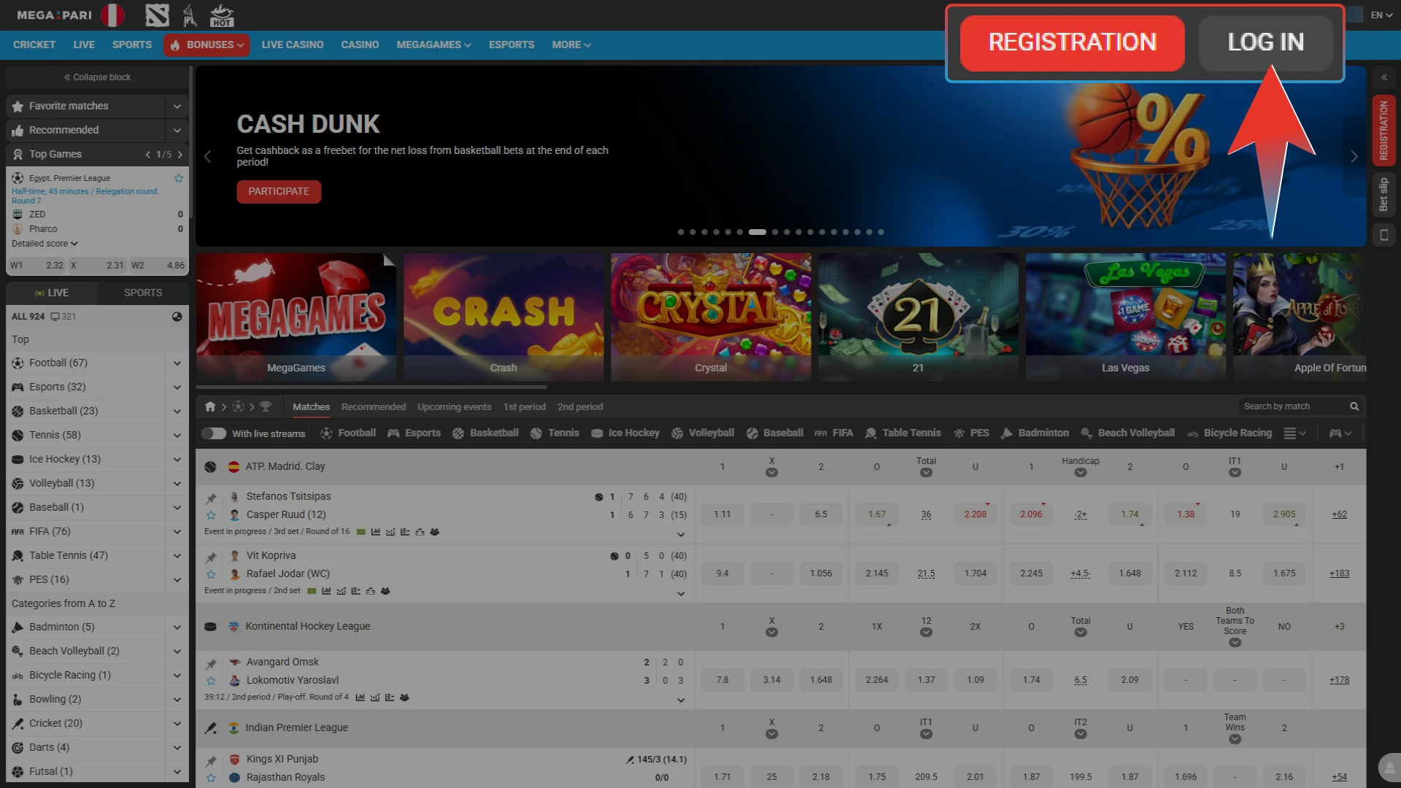The height and width of the screenshot is (788, 1401).
Task: Switch to 1st period tab
Action: (x=524, y=406)
